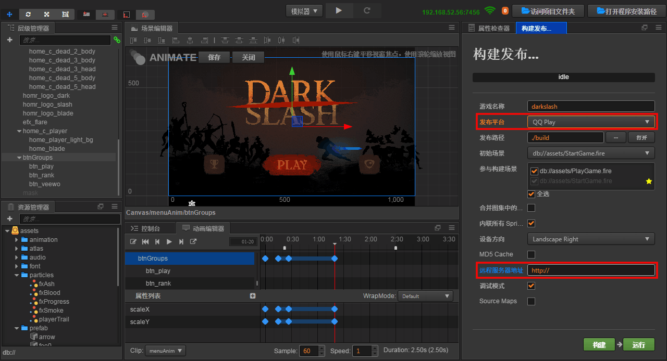Open the 模拟器 simulator dropdown

pyautogui.click(x=304, y=11)
